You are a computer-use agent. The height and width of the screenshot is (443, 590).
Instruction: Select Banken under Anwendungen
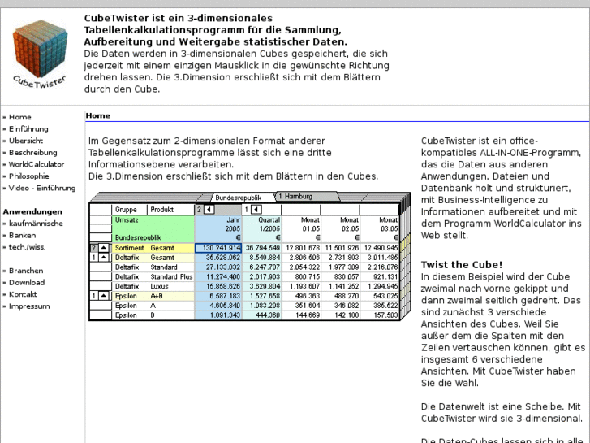tap(22, 235)
